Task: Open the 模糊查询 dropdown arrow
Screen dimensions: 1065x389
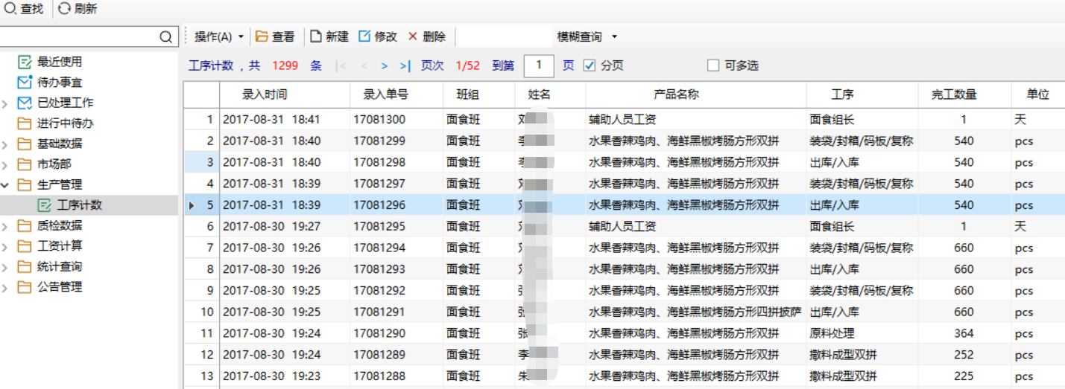Action: [x=614, y=36]
